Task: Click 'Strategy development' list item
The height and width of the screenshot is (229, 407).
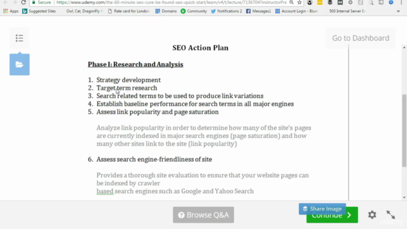Action: (128, 80)
